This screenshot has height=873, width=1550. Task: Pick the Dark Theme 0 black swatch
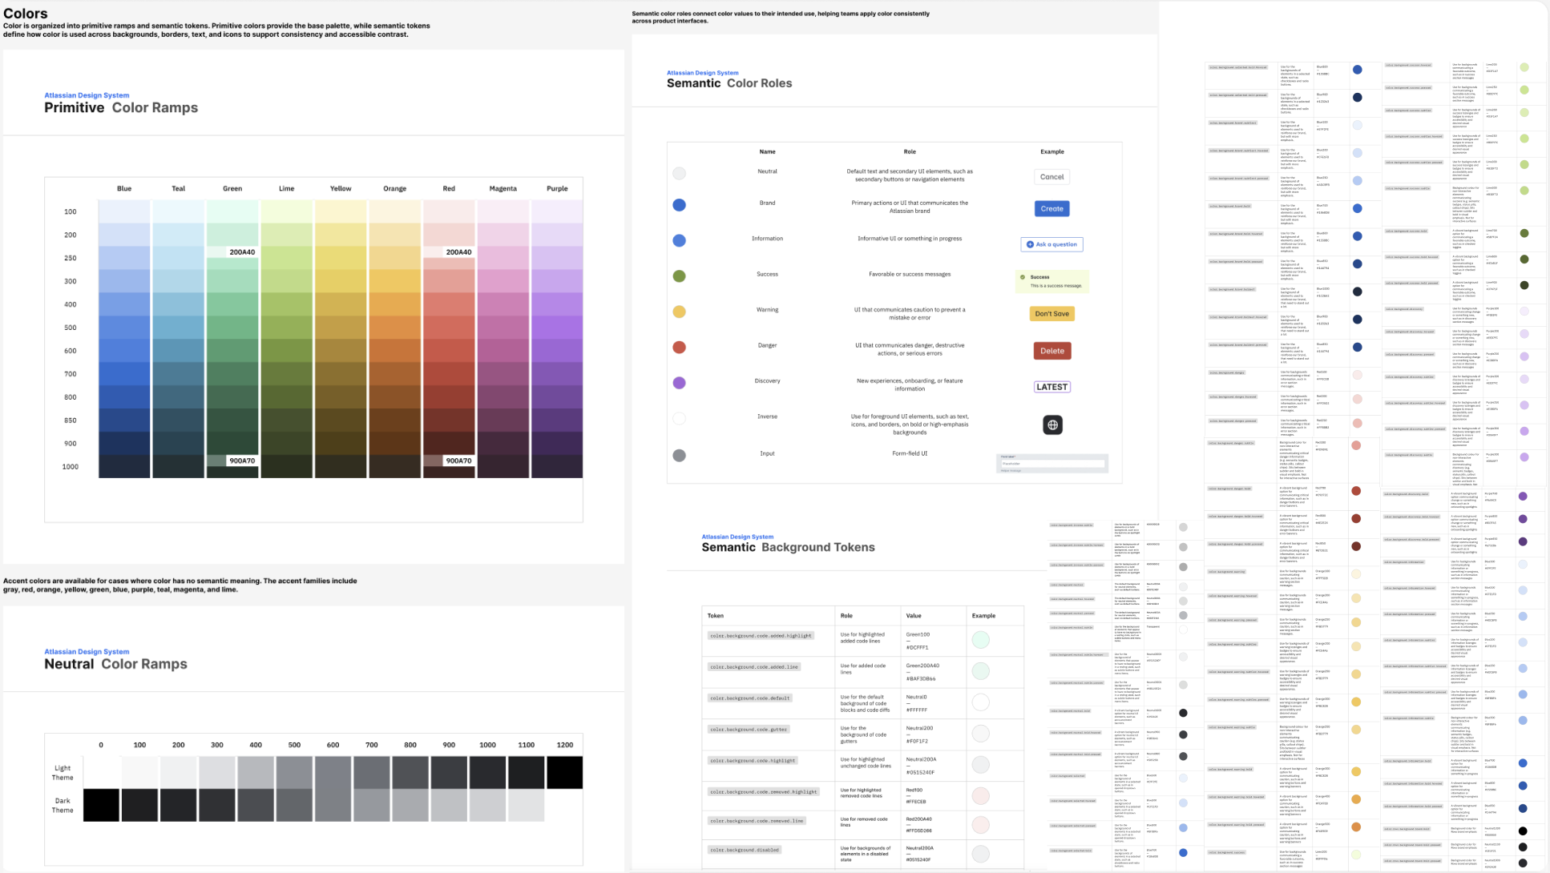102,805
